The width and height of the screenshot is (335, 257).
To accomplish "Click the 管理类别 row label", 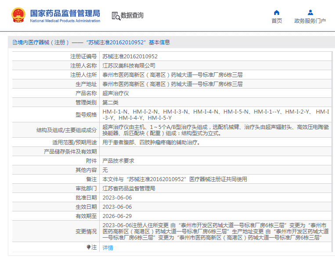I will point(86,102).
